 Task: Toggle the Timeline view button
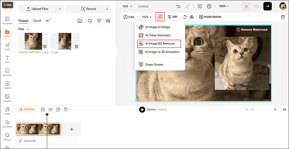tap(27, 109)
